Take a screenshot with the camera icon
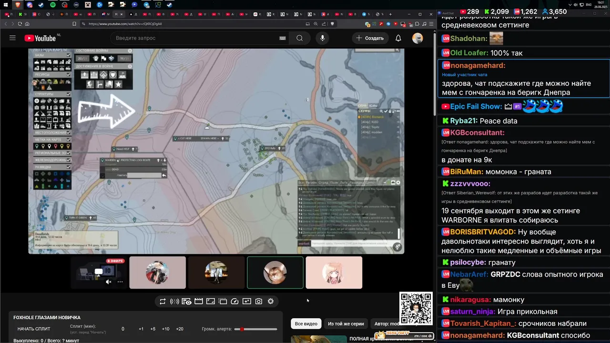Image resolution: width=610 pixels, height=343 pixels. tap(259, 301)
